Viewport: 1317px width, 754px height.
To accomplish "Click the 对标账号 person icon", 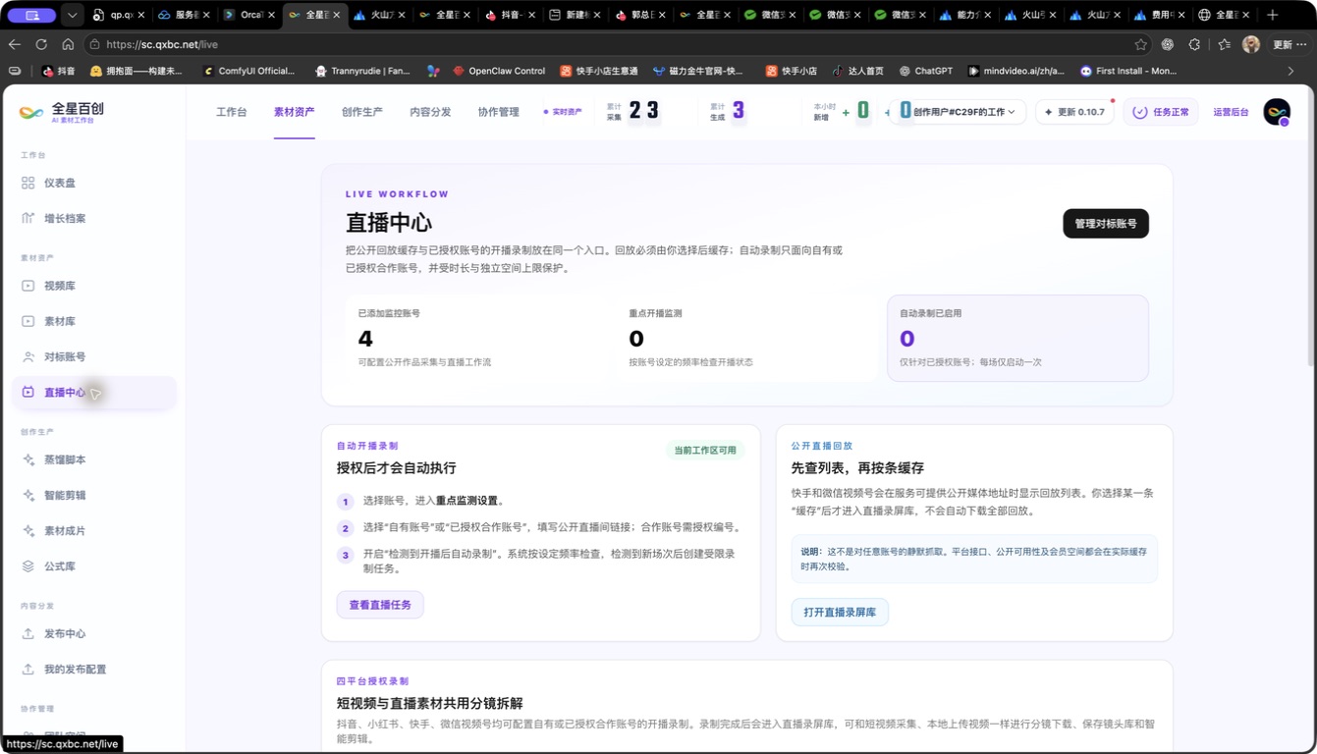I will tap(27, 356).
